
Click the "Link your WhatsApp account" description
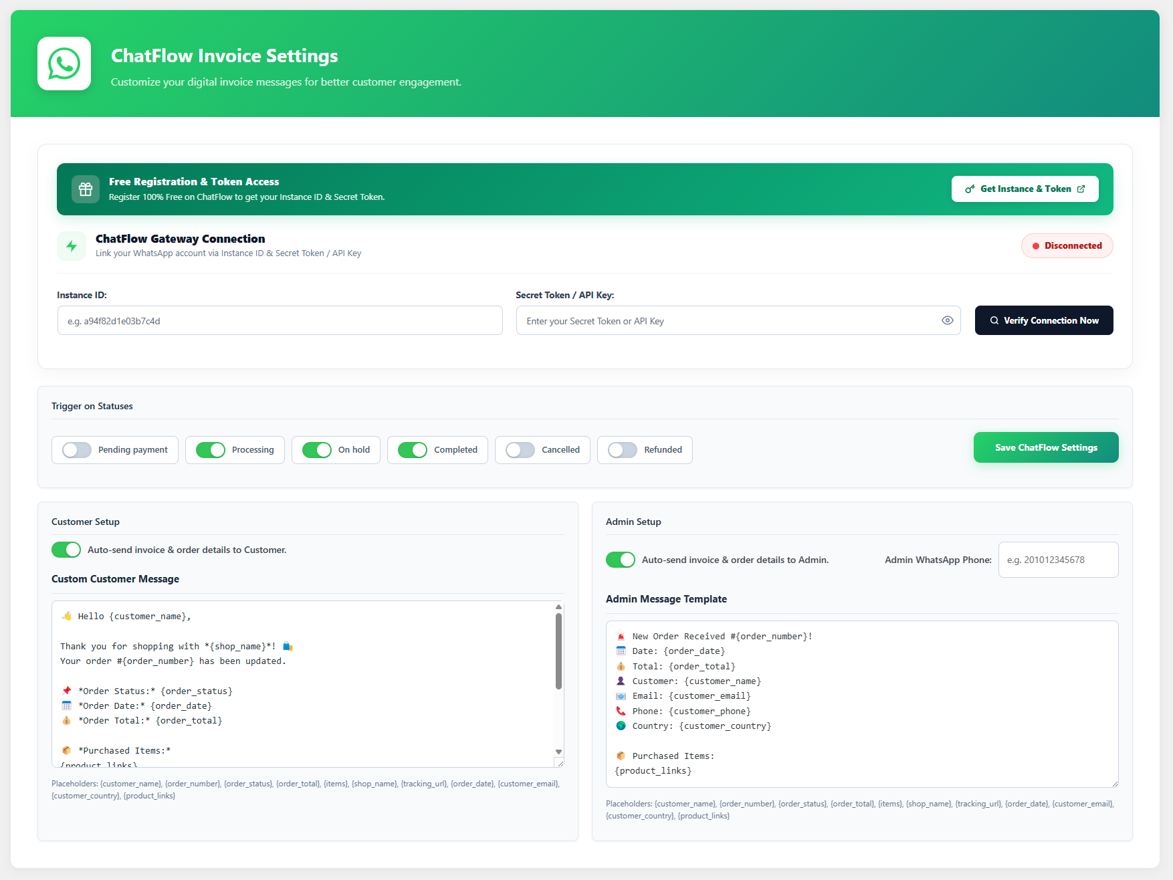point(228,253)
